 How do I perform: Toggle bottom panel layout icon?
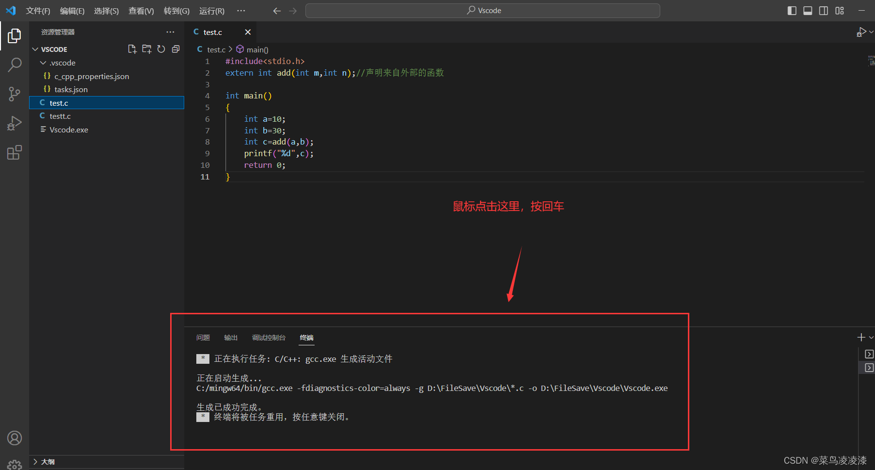(x=808, y=11)
